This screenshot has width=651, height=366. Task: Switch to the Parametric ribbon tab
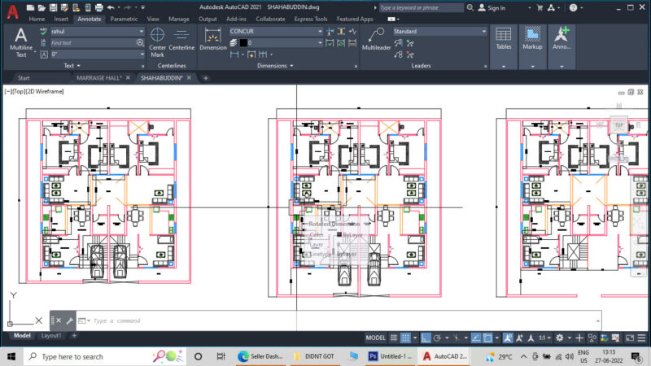[124, 19]
